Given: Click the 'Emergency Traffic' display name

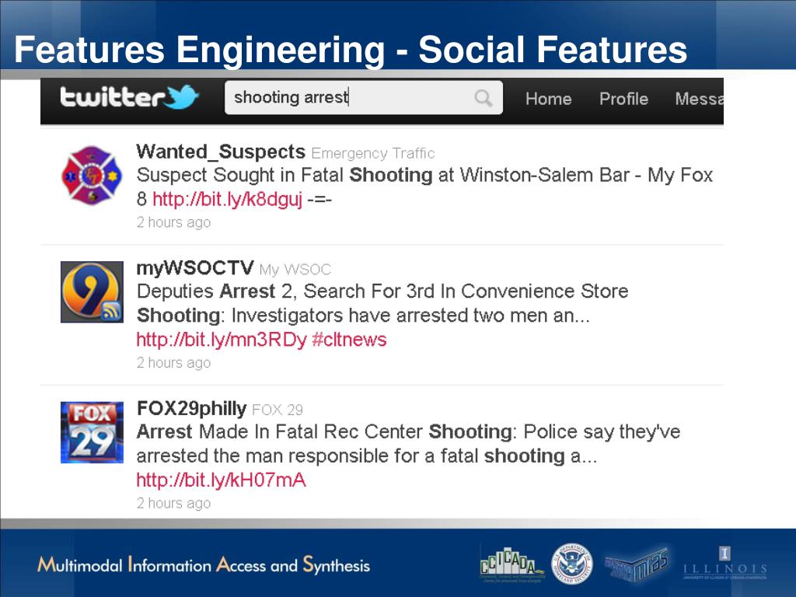Looking at the screenshot, I should (373, 153).
